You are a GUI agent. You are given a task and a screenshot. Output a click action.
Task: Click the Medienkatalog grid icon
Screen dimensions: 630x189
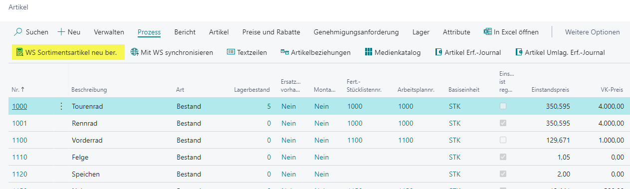click(369, 52)
